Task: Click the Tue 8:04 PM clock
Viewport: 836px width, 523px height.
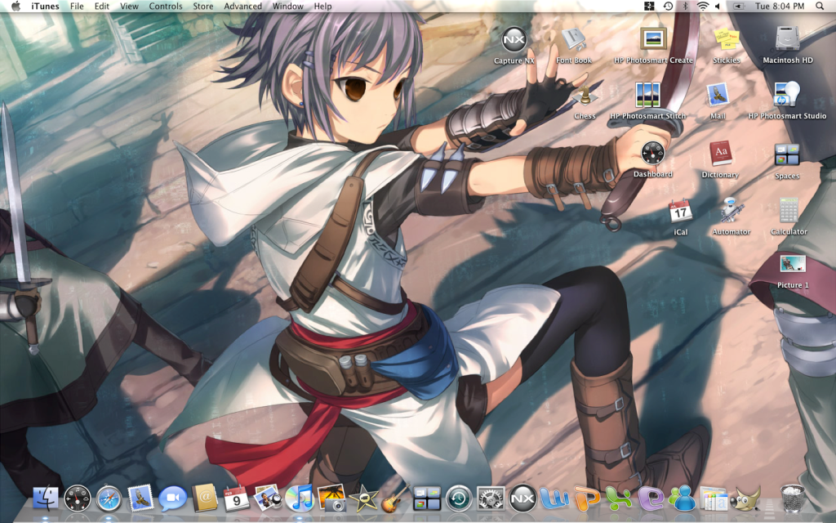Action: pos(780,7)
